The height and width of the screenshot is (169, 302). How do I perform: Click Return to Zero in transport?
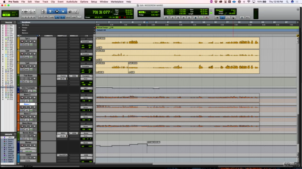(x=173, y=18)
